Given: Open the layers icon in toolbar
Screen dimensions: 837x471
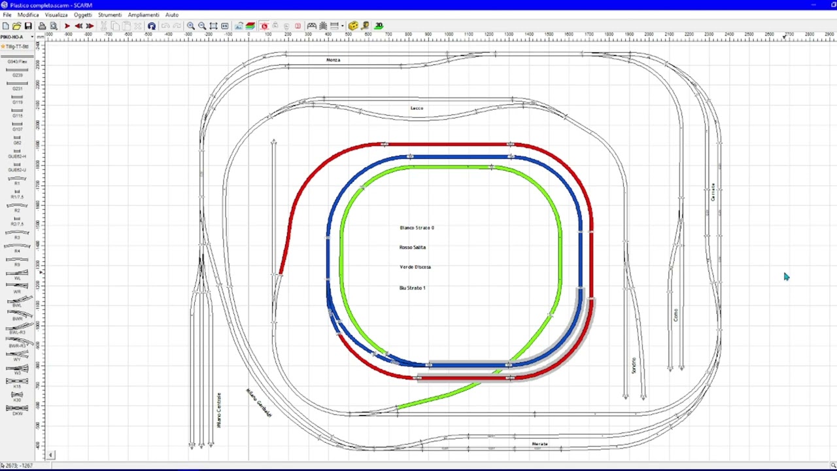Looking at the screenshot, I should [x=250, y=26].
